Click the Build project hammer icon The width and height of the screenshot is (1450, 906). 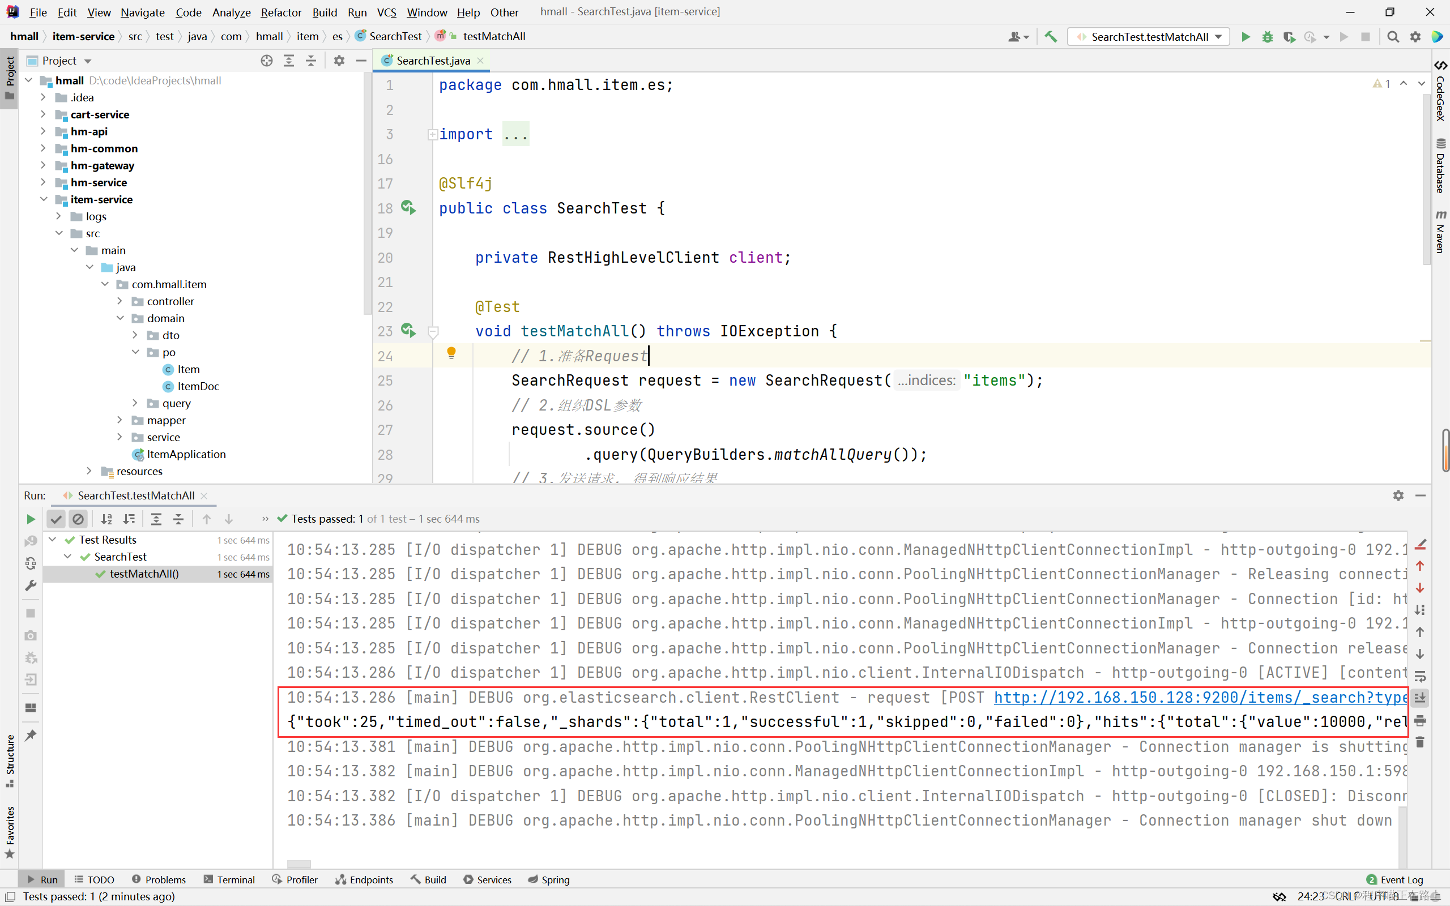tap(1051, 37)
